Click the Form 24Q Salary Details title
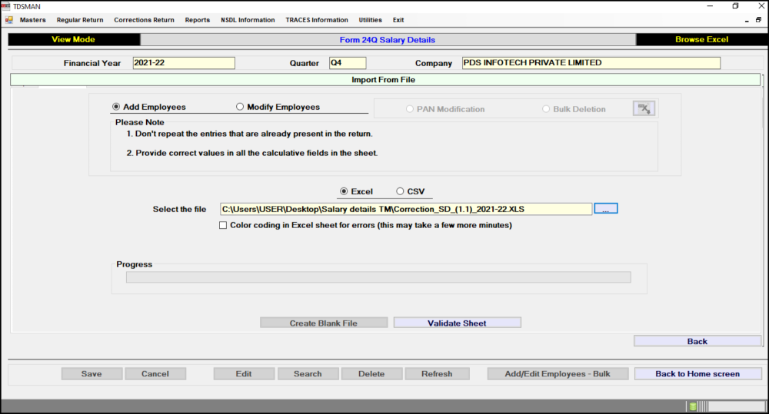The height and width of the screenshot is (414, 769). (388, 40)
